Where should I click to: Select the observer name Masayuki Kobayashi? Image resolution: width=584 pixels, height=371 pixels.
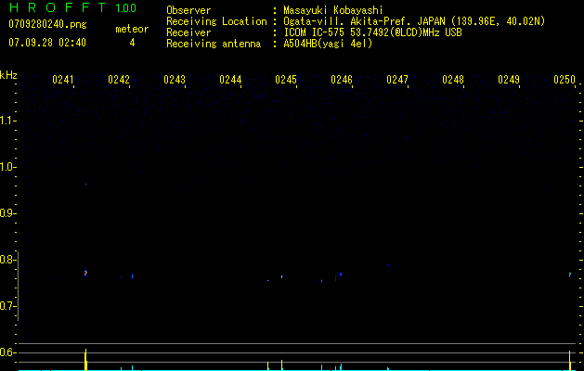point(333,10)
